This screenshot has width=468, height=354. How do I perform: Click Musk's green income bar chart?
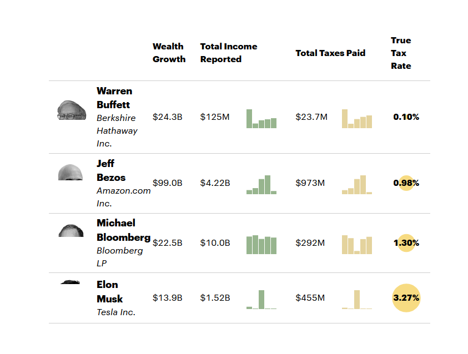pyautogui.click(x=261, y=300)
